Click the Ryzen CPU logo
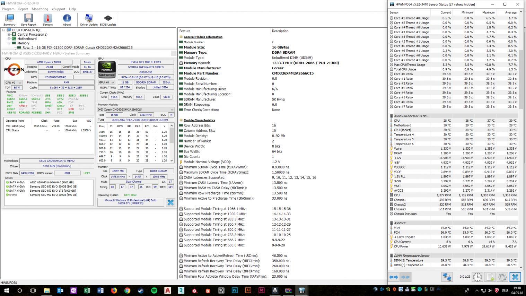This screenshot has height=296, width=526. point(14,69)
